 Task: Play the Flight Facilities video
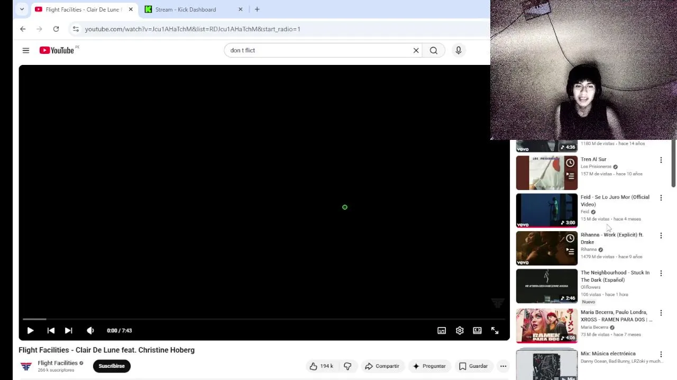pyautogui.click(x=30, y=330)
